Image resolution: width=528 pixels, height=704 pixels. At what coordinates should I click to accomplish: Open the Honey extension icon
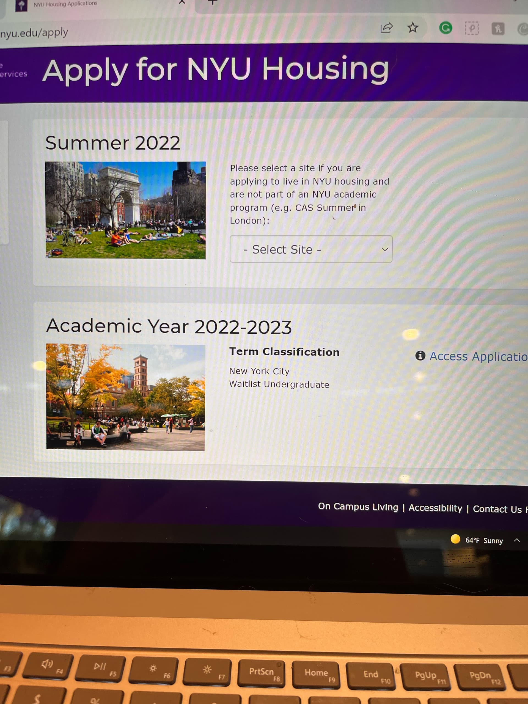(x=498, y=29)
